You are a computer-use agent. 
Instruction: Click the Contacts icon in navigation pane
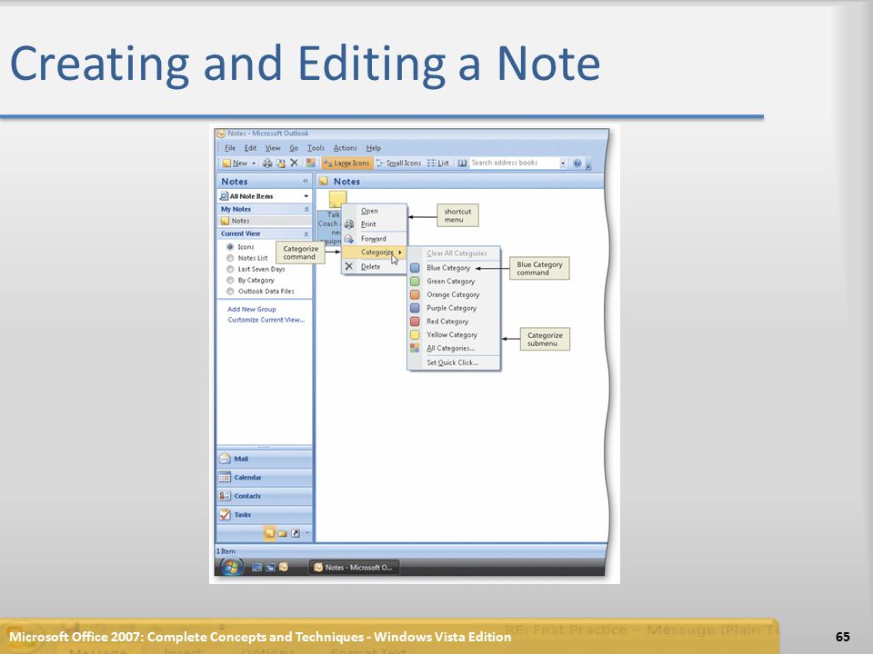click(225, 496)
